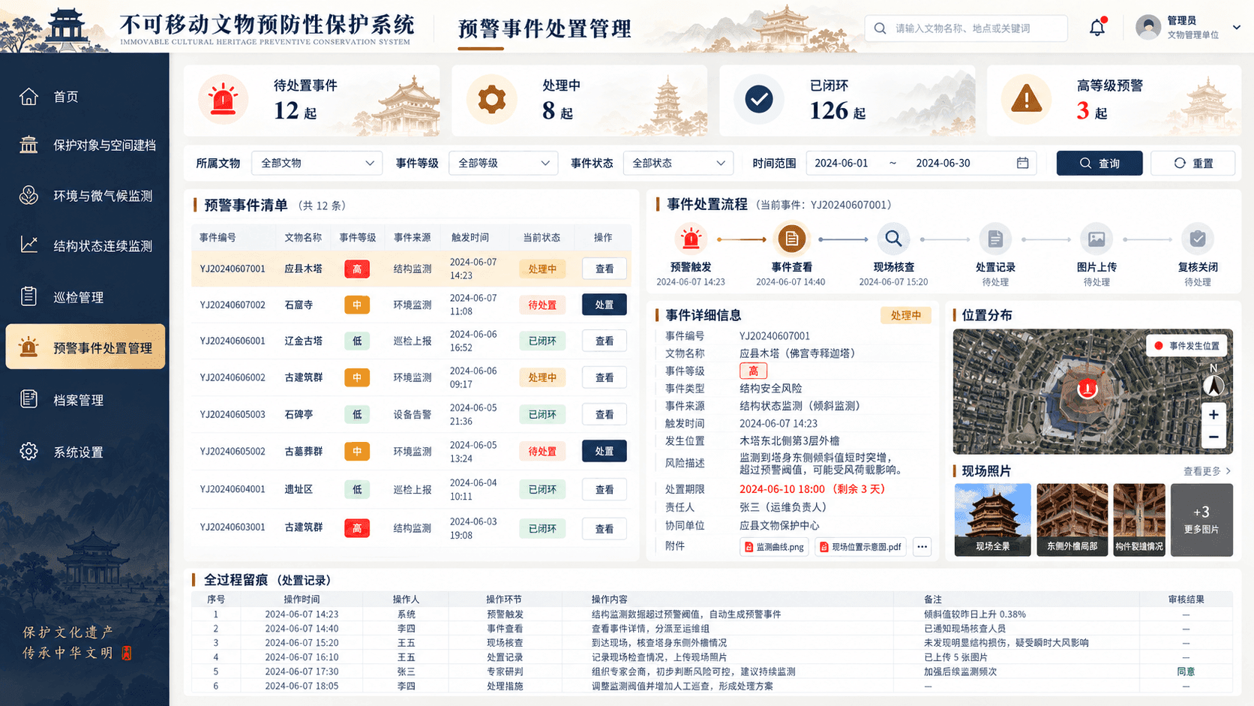Focus the relic name search input field
Viewport: 1254px width, 706px height.
pos(966,29)
